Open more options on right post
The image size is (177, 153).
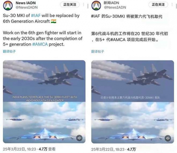pyautogui.click(x=172, y=4)
